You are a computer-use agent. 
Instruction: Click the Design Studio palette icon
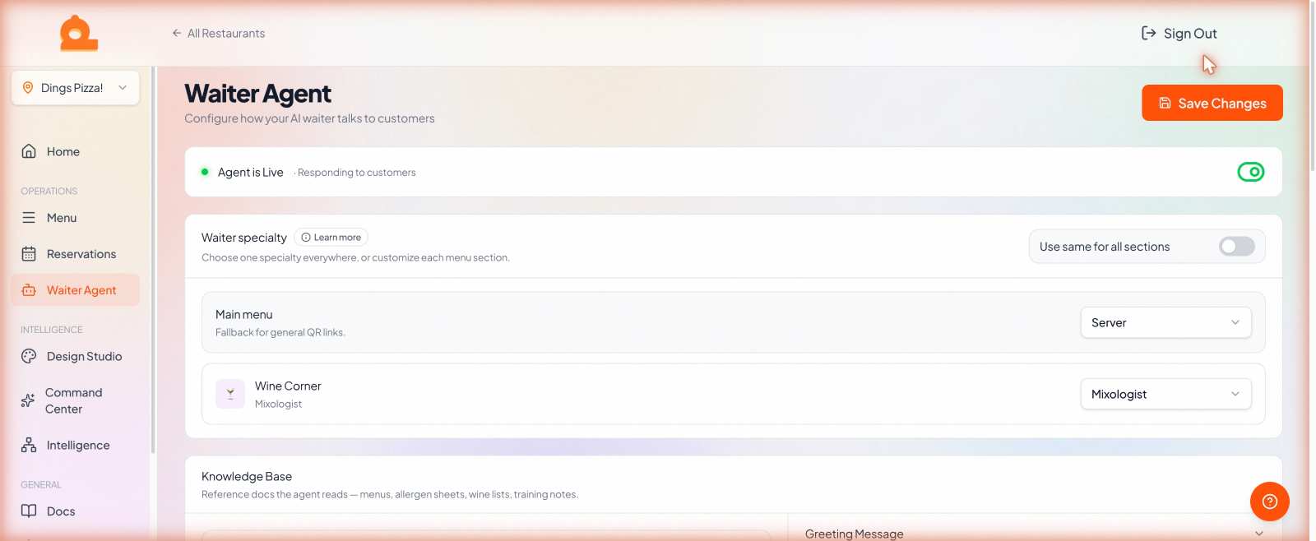(x=29, y=356)
